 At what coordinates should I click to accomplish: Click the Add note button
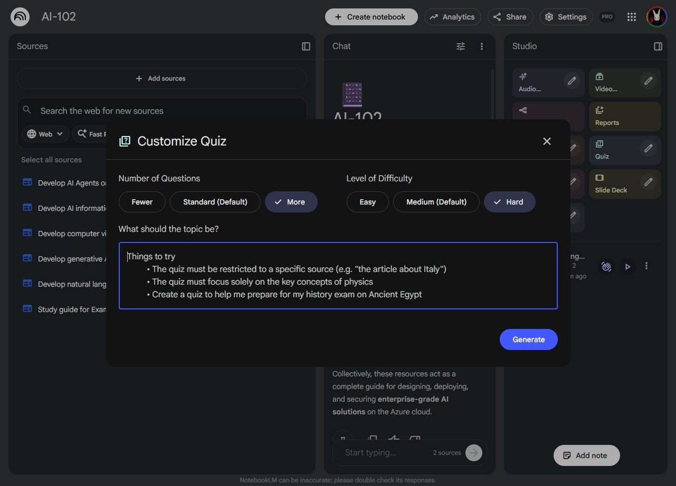coord(586,455)
